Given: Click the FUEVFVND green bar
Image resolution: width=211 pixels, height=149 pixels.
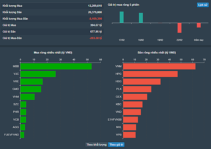Looking at the screenshot, I should 23,135.
